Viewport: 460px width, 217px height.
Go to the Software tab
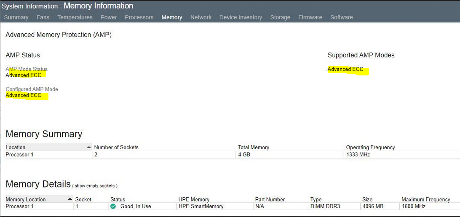click(342, 17)
